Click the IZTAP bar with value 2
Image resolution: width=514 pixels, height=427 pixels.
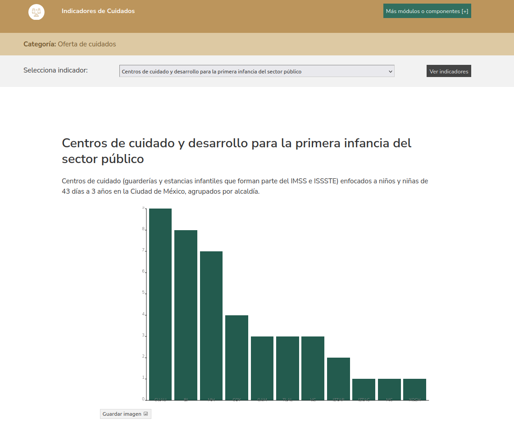coord(338,378)
